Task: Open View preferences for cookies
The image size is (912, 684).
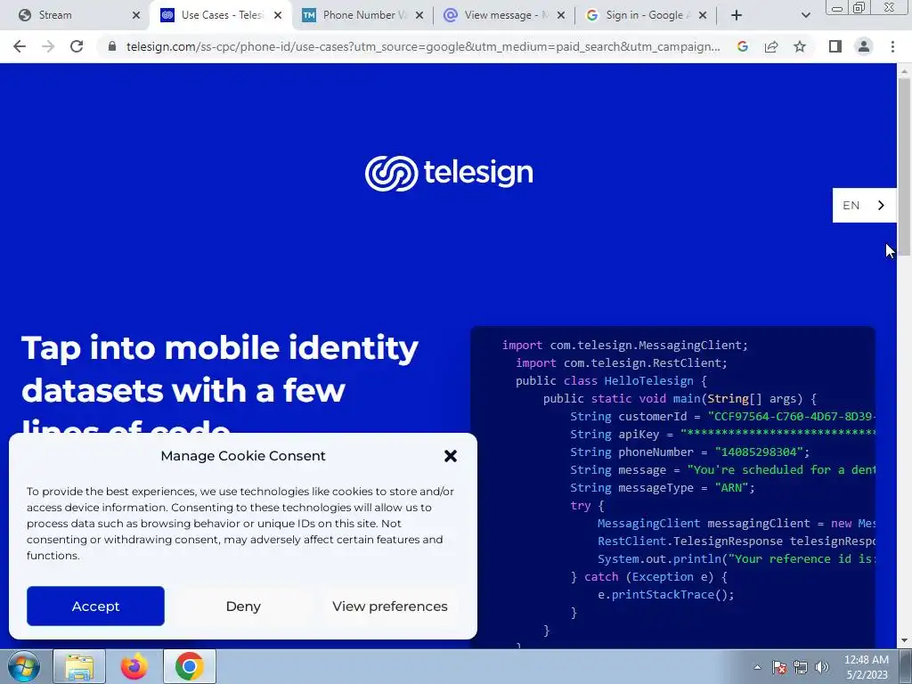Action: (390, 606)
